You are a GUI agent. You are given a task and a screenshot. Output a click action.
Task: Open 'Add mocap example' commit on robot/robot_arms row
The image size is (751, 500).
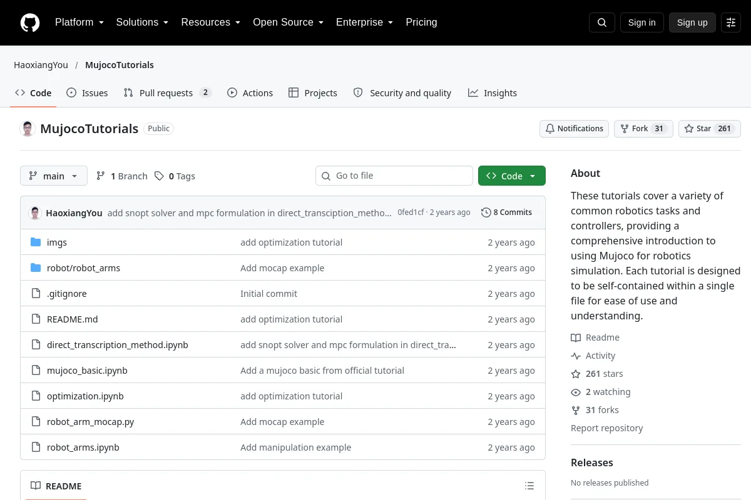pyautogui.click(x=282, y=268)
